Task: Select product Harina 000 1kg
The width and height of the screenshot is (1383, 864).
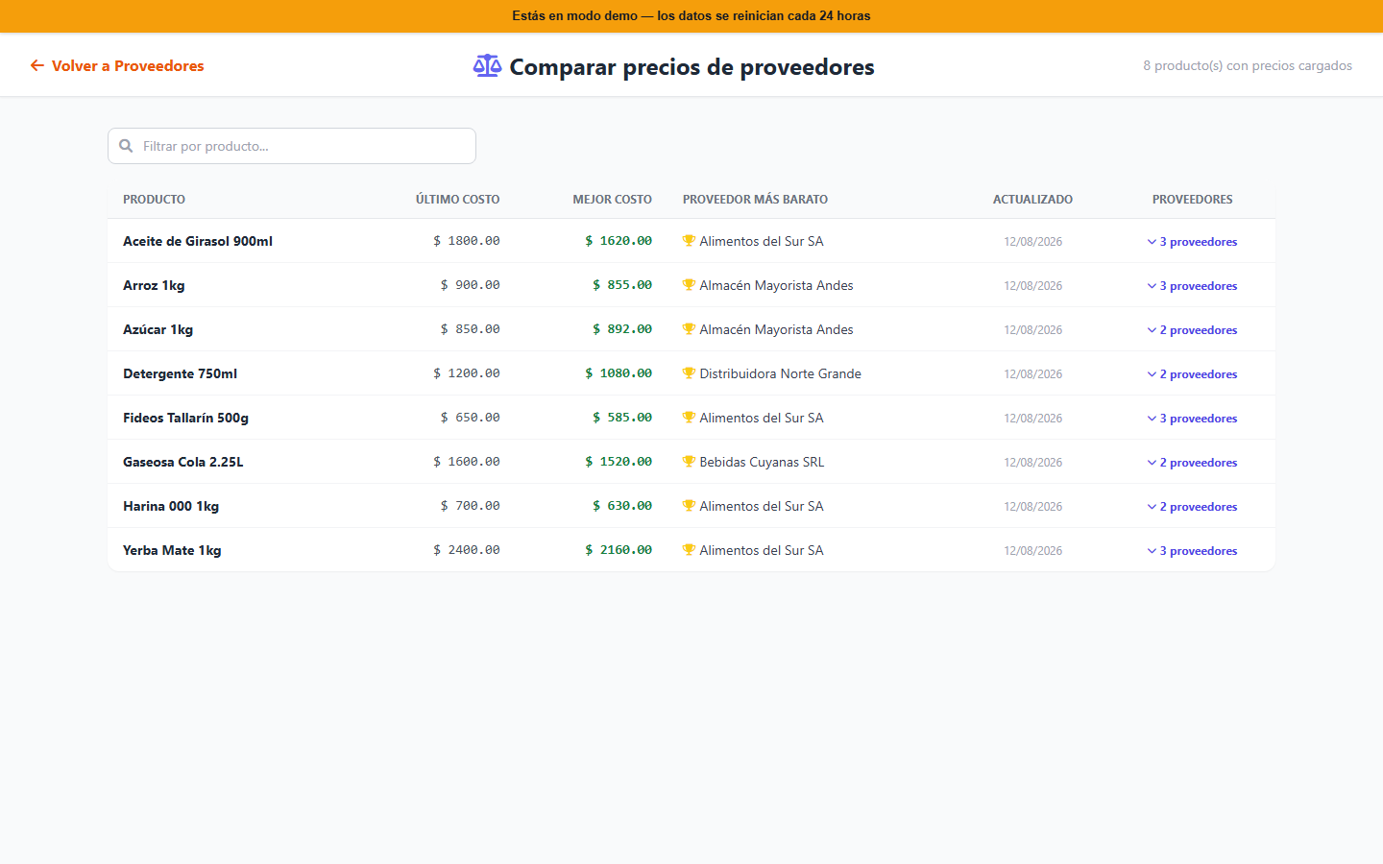Action: [171, 506]
